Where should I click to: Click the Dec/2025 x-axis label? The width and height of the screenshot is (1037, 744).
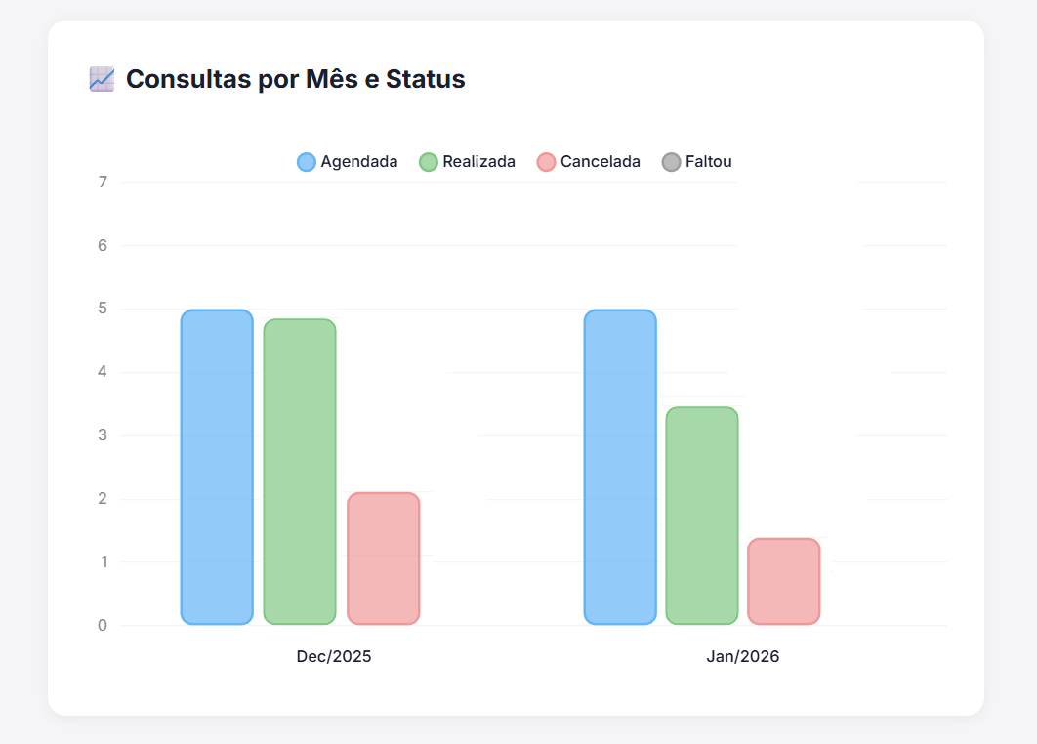334,657
